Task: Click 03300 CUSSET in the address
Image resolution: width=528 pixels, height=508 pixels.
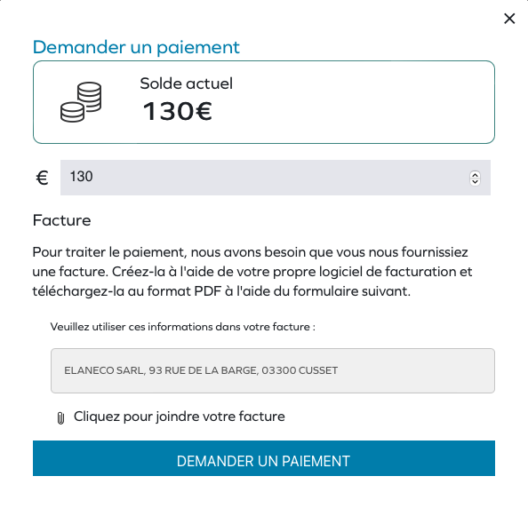Action: (300, 370)
